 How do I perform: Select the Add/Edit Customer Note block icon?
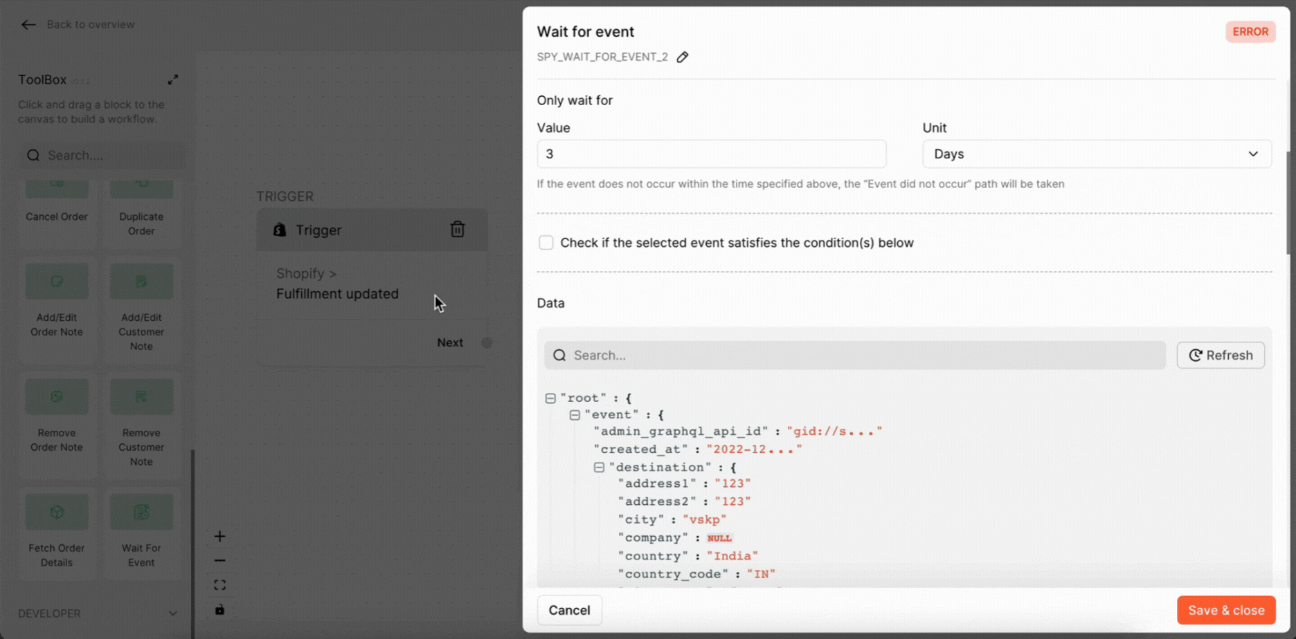click(141, 281)
